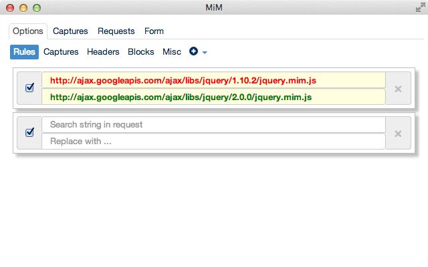Screen dimensions: 428x267
Task: Open the Blocks pill
Action: [141, 52]
